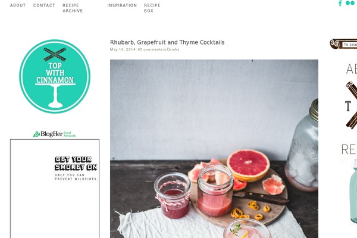Click the teal bottle sidebar image

353,192
